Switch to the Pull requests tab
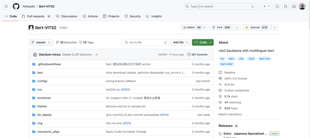 36,16
